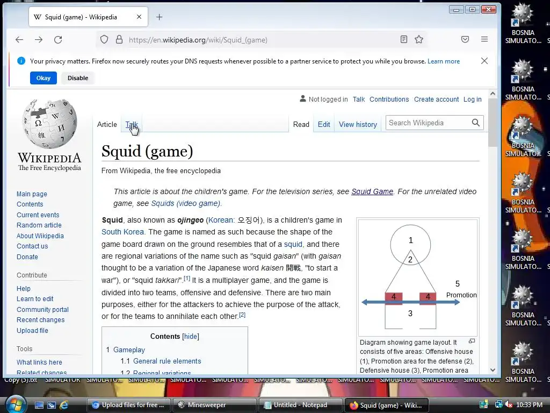Click Disable in the DNS notice

tap(78, 78)
